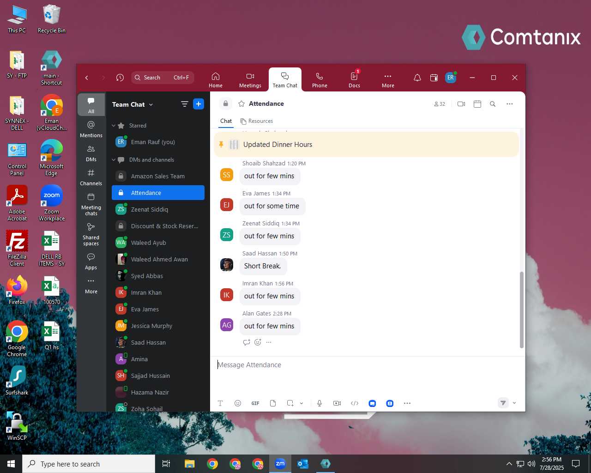Expand the screenshot options dropdown arrow
This screenshot has width=591, height=473.
[302, 403]
